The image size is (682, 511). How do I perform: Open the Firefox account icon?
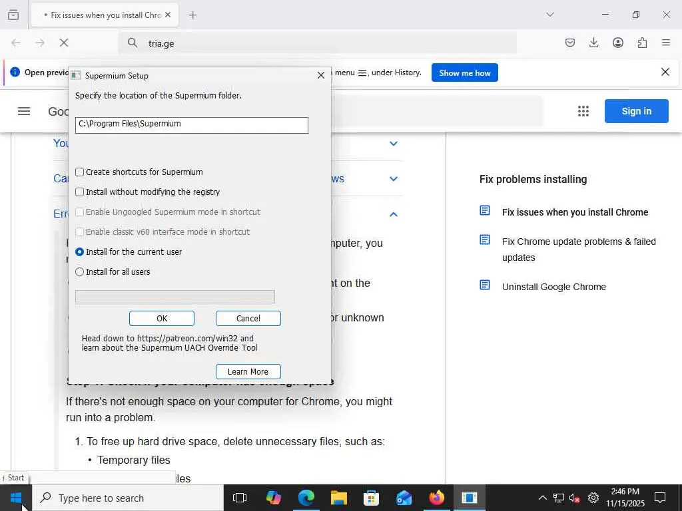coord(617,43)
